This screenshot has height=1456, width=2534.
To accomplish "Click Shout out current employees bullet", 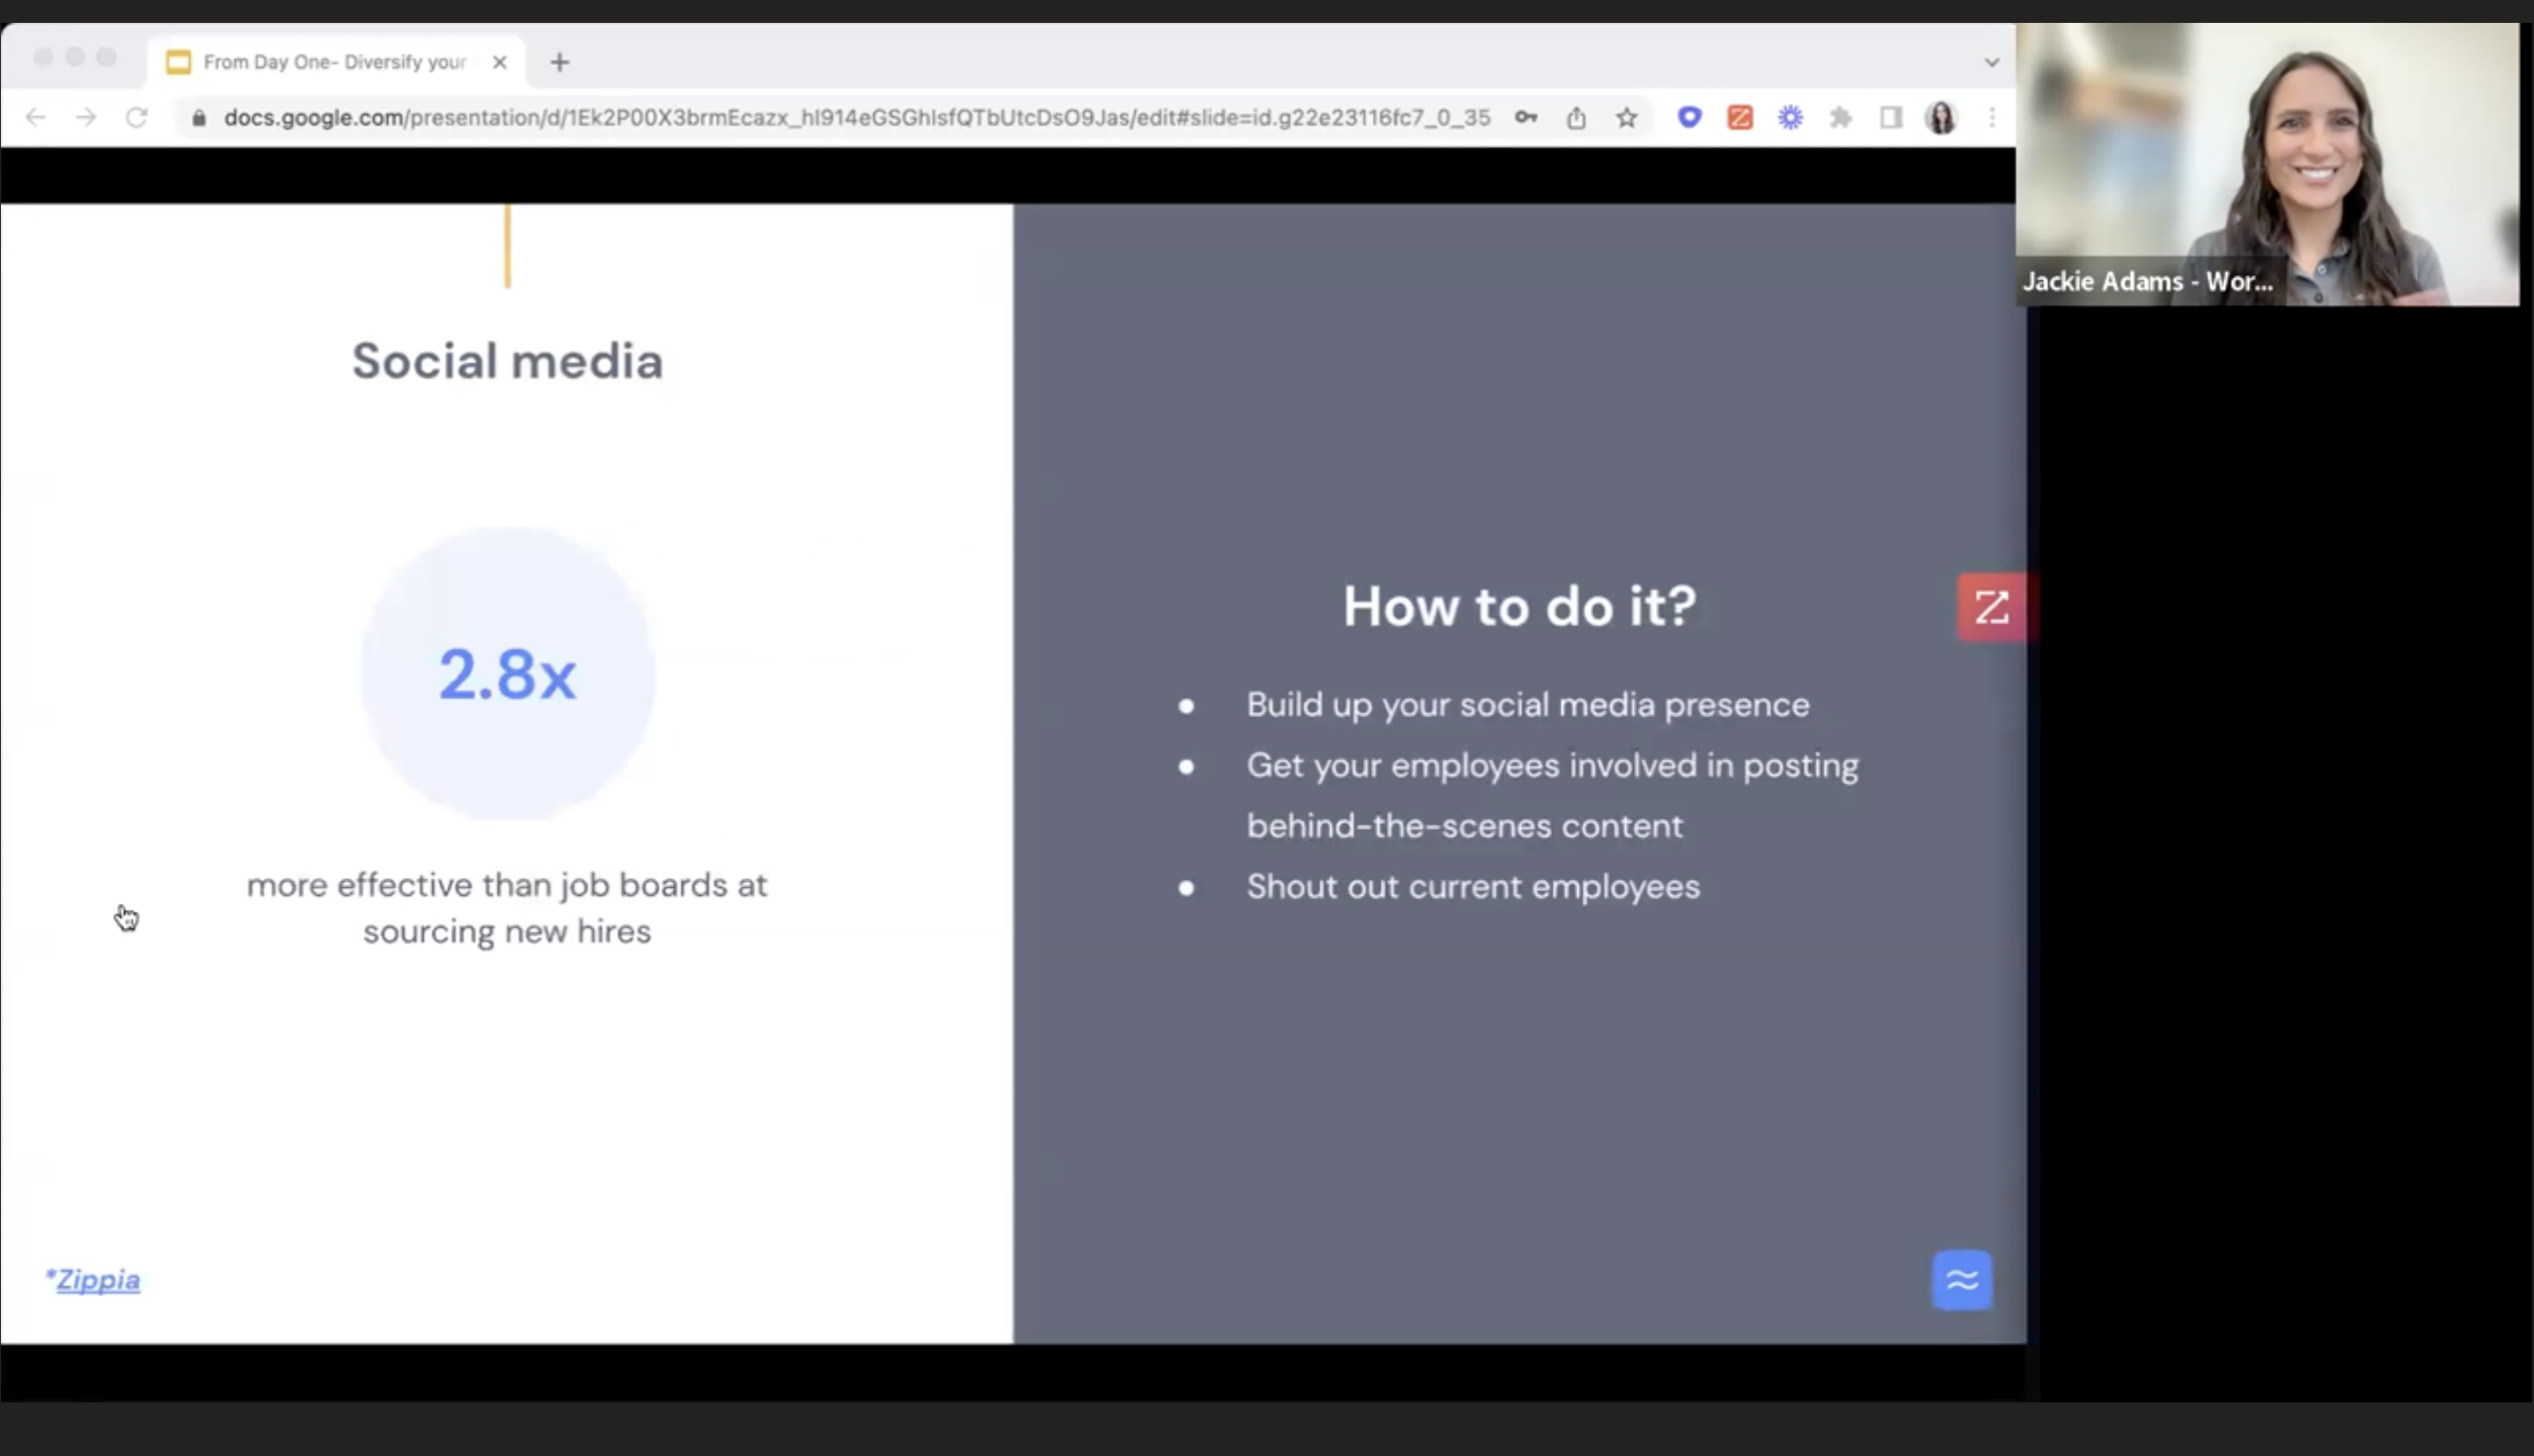I will [1473, 887].
